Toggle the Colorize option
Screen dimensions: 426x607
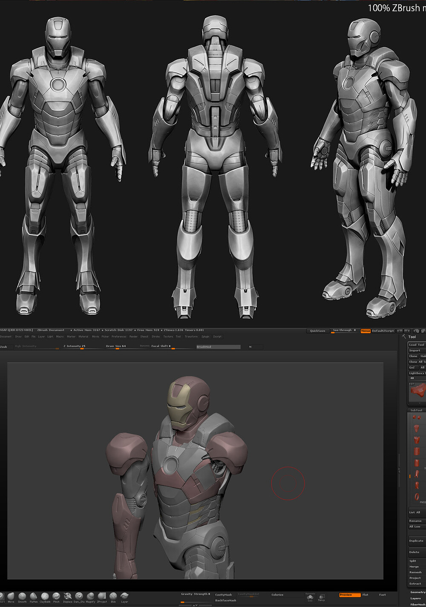click(x=277, y=595)
